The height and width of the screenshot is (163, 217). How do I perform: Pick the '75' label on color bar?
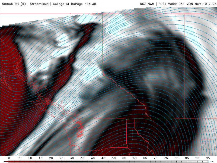pyautogui.click(x=166, y=158)
